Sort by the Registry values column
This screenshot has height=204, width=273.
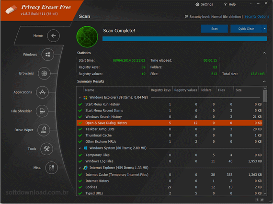coord(186,90)
